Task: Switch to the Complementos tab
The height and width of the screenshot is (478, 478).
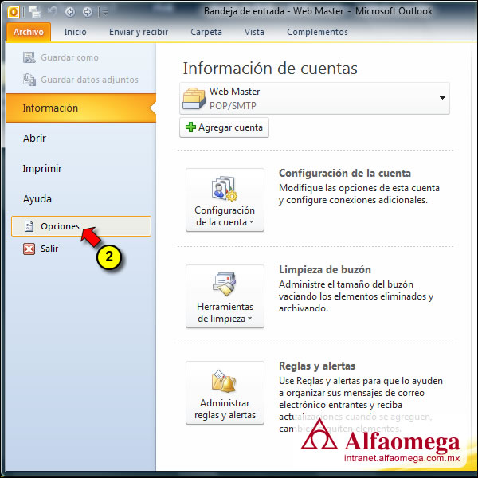Action: (x=317, y=32)
